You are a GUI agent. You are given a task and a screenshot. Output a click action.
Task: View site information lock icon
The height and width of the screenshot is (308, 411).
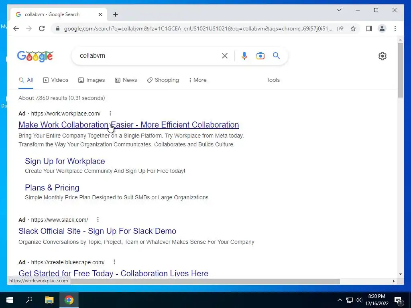(x=58, y=28)
